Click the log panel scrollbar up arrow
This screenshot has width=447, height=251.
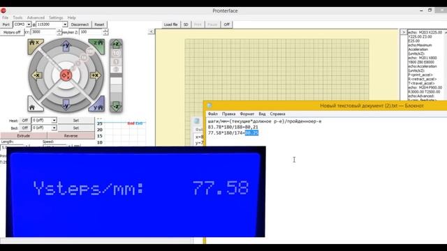(446, 33)
